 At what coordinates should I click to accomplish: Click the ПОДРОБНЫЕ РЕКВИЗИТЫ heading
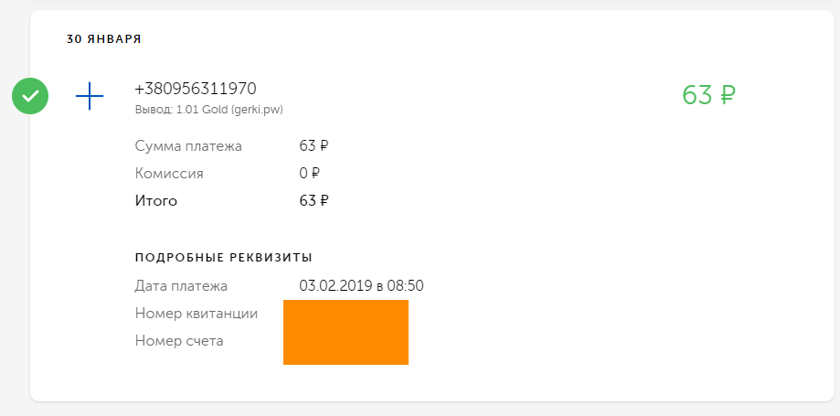pos(224,258)
